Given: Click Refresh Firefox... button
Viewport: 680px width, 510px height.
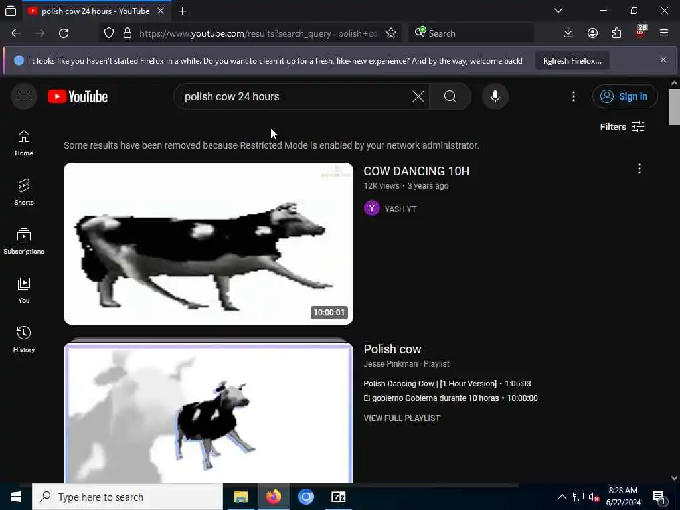Looking at the screenshot, I should (572, 60).
